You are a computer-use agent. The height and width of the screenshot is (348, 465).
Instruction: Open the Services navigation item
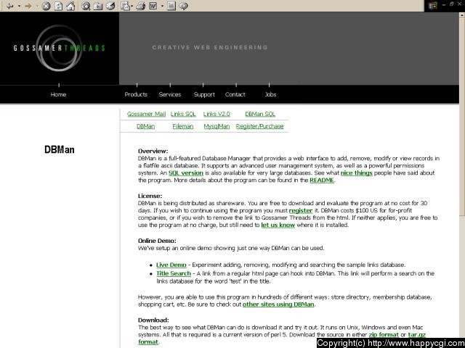pos(169,94)
